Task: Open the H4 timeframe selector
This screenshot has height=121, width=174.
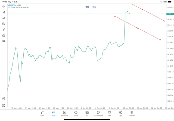Action: point(4,41)
